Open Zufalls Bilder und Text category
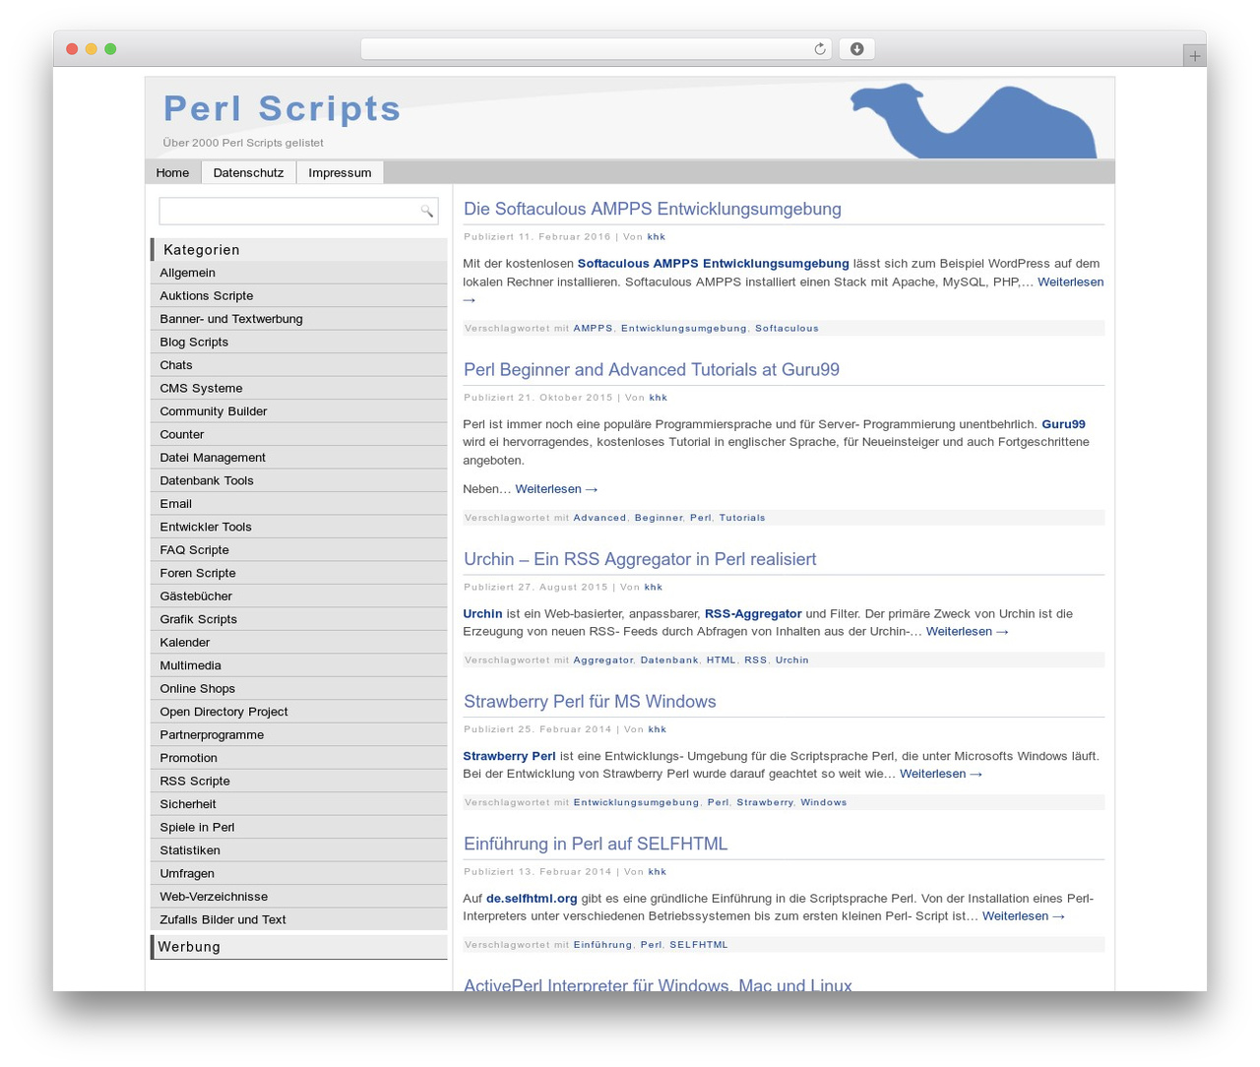Viewport: 1260px width, 1067px height. 299,920
